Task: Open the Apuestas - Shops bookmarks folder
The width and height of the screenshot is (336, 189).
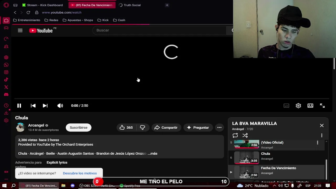Action: pyautogui.click(x=78, y=20)
